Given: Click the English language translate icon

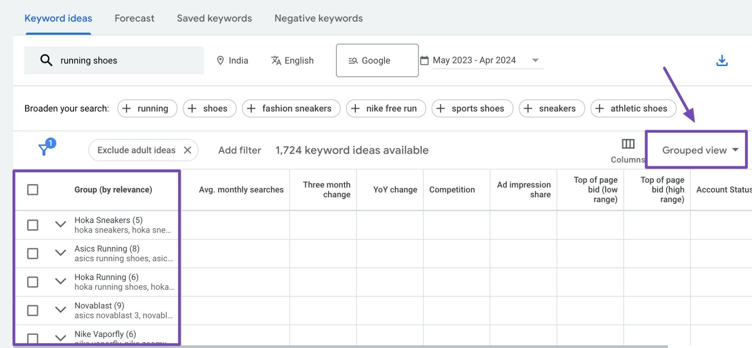Looking at the screenshot, I should pyautogui.click(x=276, y=61).
